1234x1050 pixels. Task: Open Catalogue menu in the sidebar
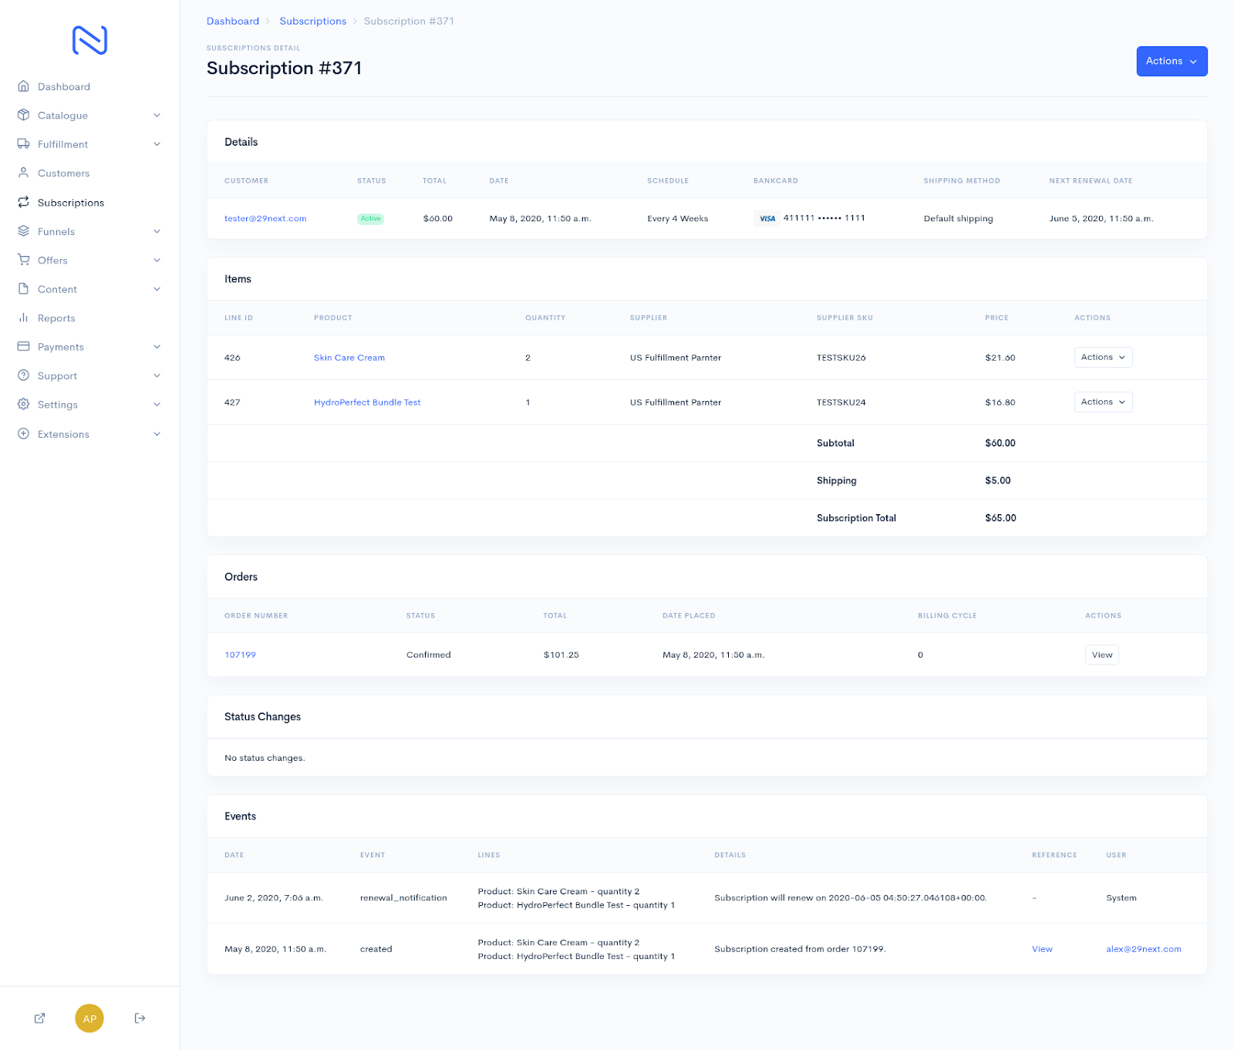[x=62, y=116]
